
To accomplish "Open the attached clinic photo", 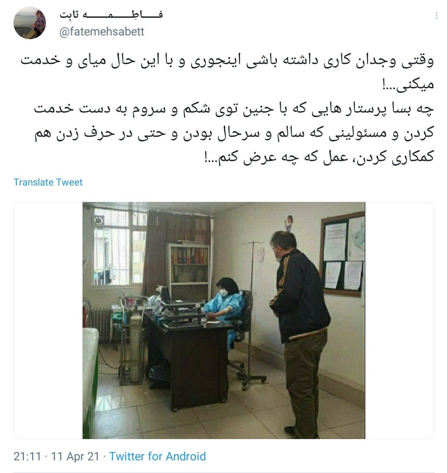I will pyautogui.click(x=224, y=321).
